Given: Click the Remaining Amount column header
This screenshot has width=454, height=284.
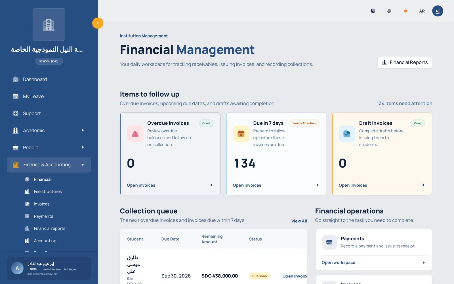Looking at the screenshot, I should pos(212,239).
